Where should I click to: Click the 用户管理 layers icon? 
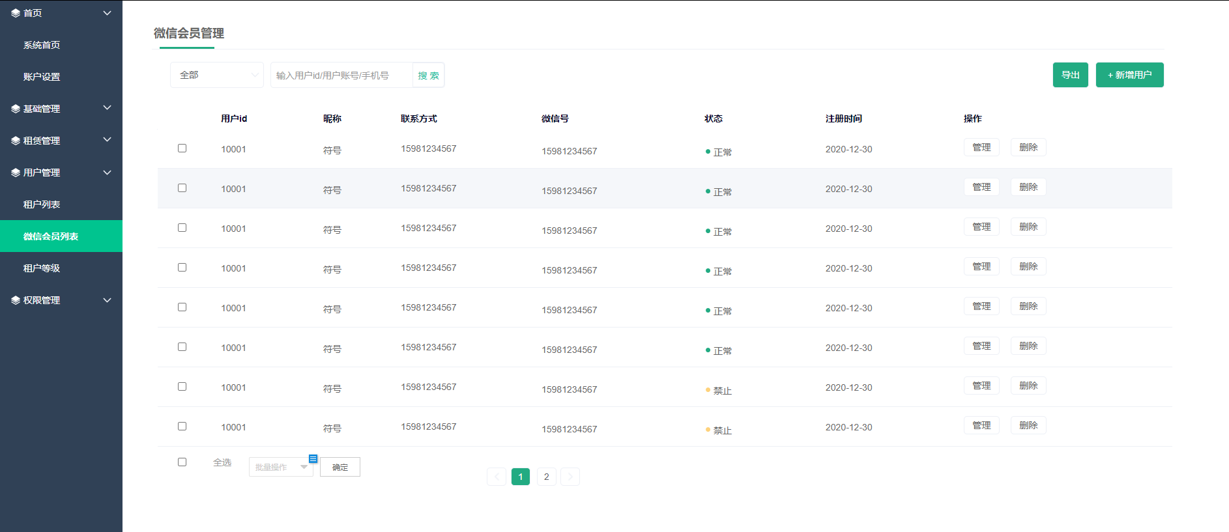point(16,173)
